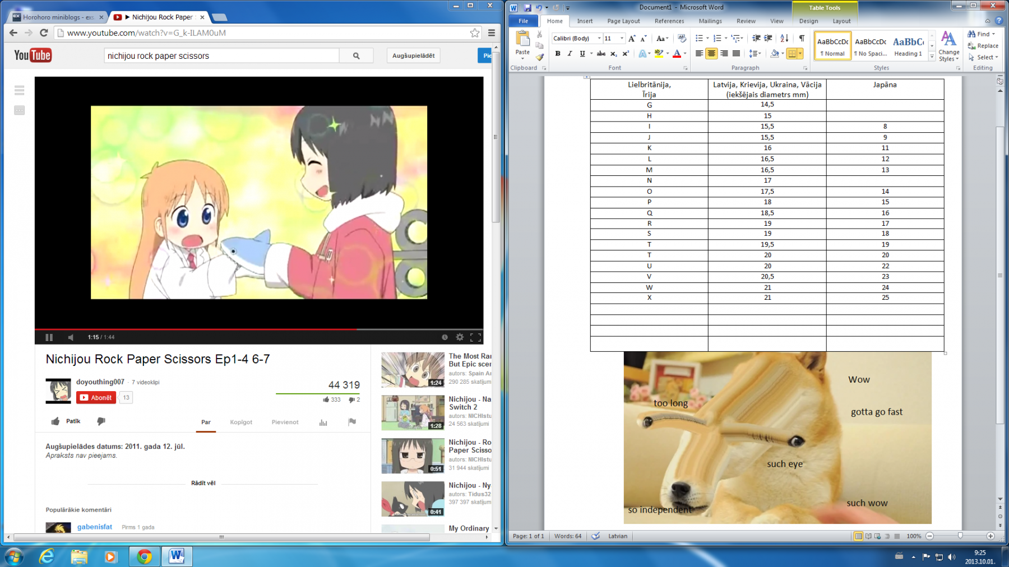Open the font name dropdown

pos(599,38)
